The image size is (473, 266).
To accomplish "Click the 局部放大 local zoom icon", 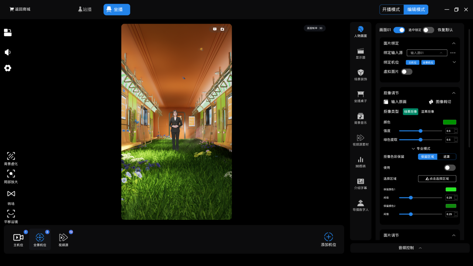I will (11, 174).
